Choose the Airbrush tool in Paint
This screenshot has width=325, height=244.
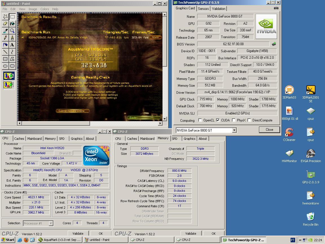tap(5, 45)
